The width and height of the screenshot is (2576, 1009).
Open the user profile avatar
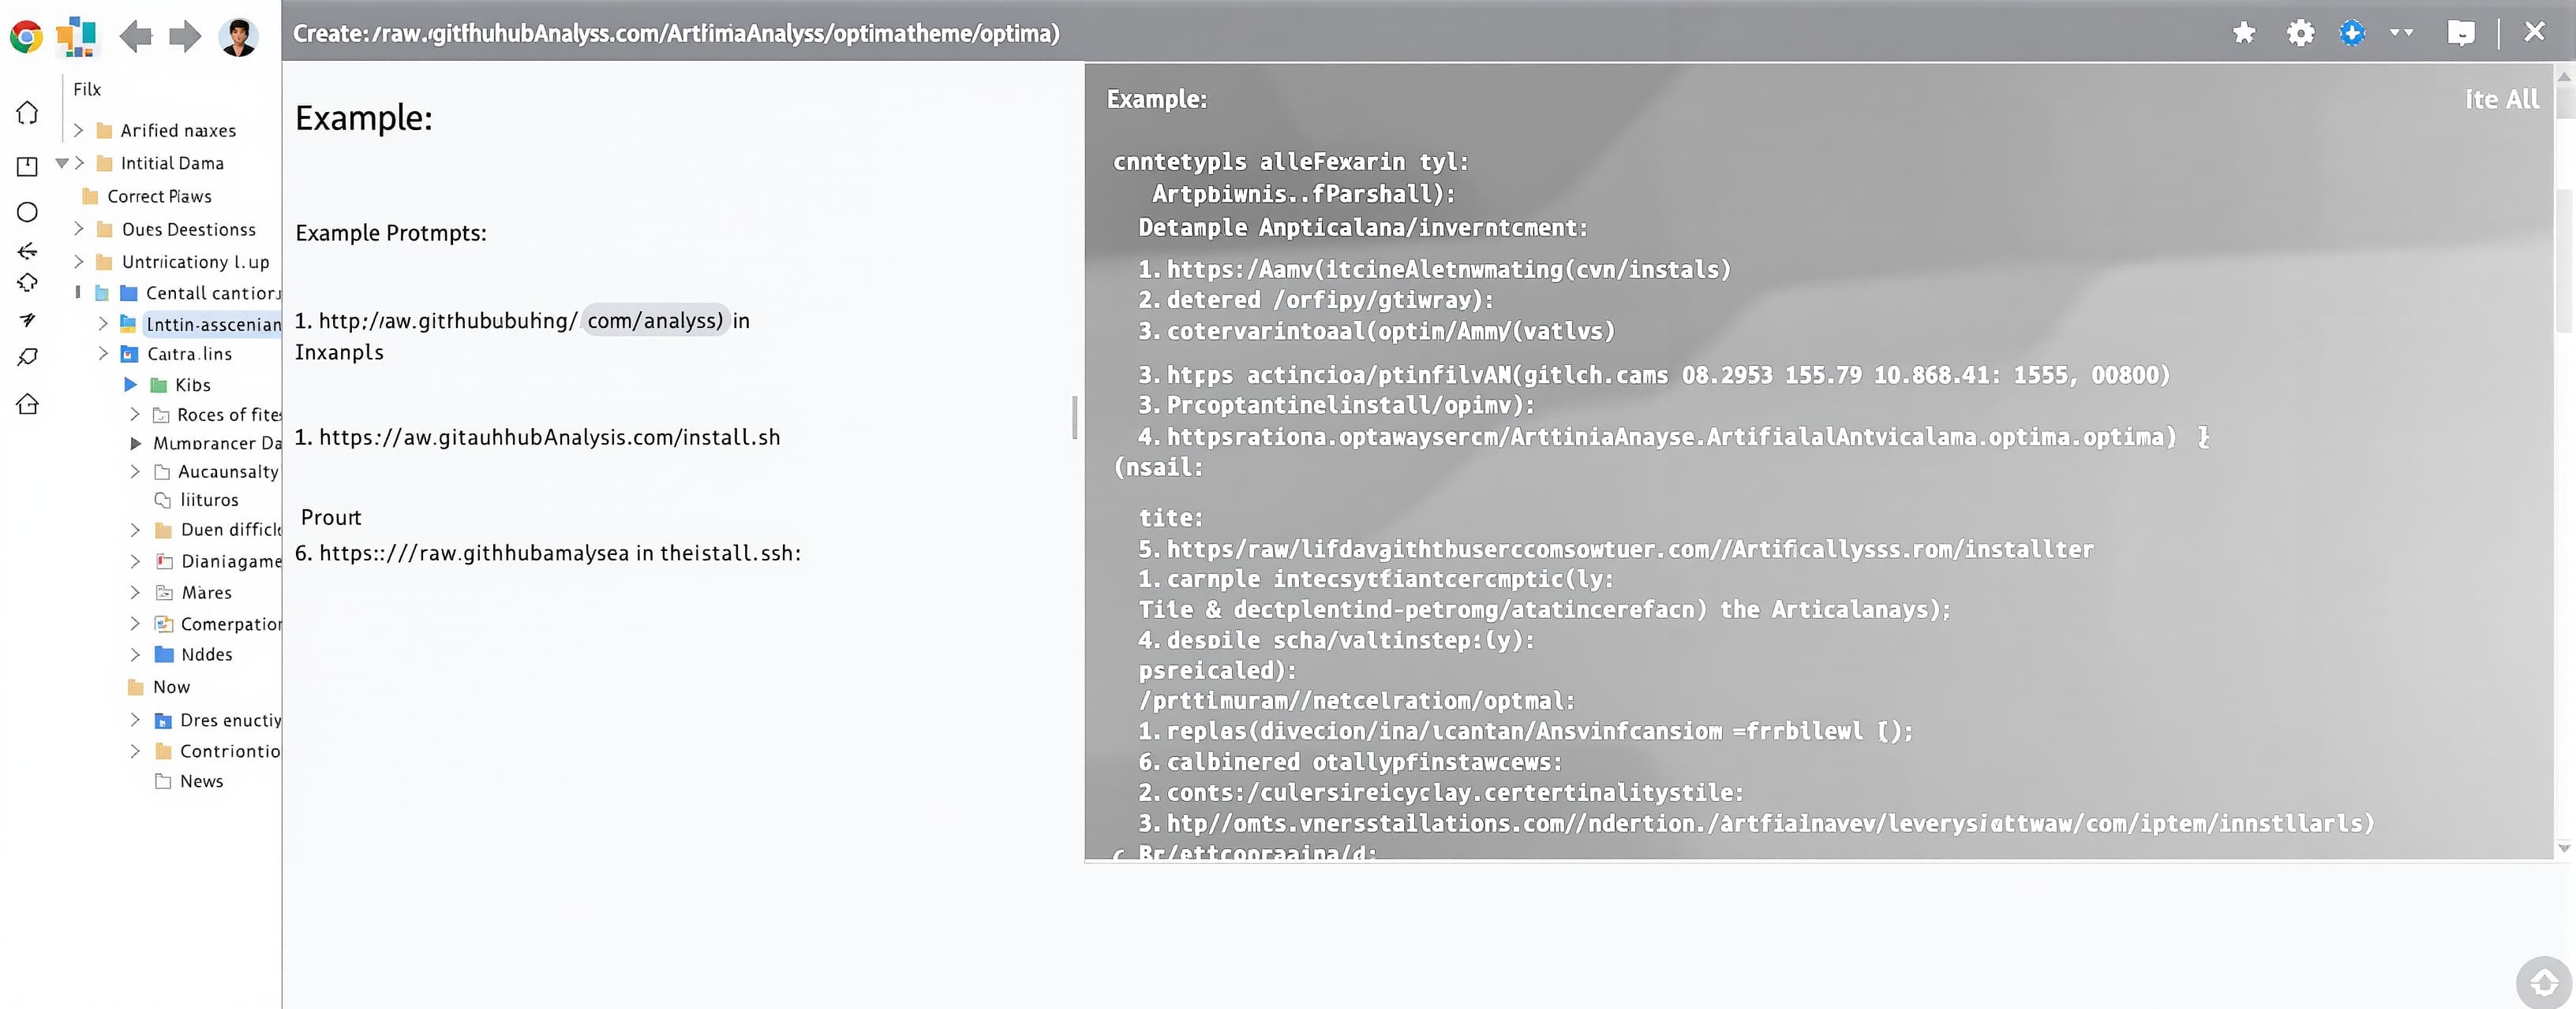pos(239,37)
